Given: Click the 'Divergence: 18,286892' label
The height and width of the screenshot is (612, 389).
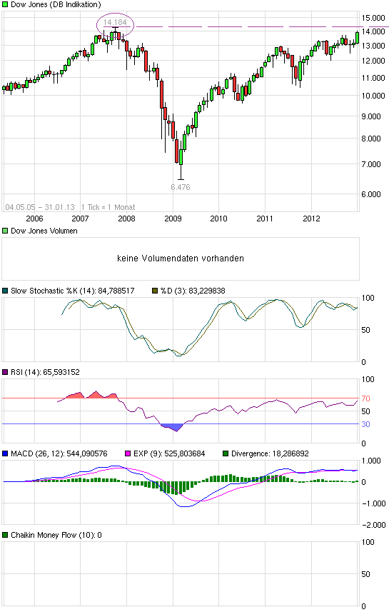Looking at the screenshot, I should pos(270,454).
